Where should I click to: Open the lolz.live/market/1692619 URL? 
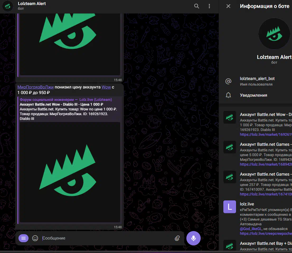click(266, 134)
